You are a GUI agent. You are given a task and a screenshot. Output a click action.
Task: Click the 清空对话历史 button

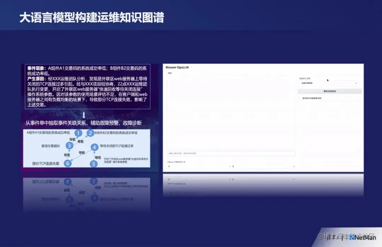pyautogui.click(x=330, y=91)
